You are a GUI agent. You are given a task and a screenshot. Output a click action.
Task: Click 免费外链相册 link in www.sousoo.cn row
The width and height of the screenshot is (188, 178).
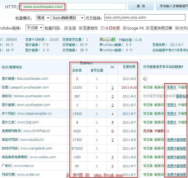click(x=176, y=140)
